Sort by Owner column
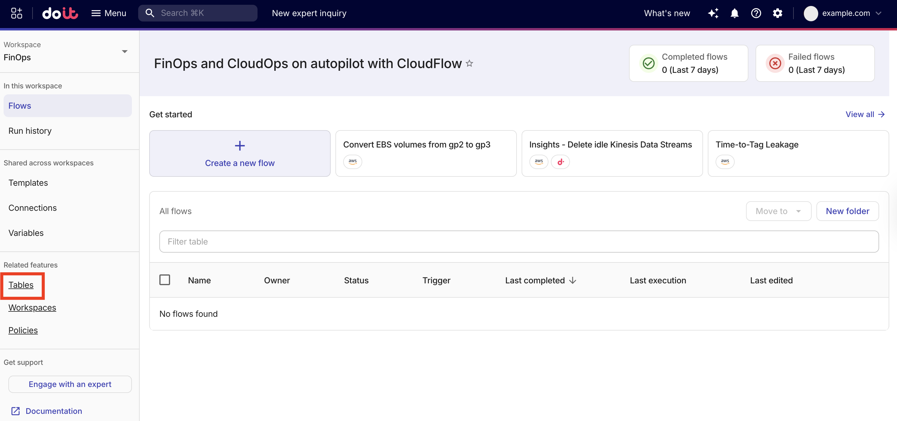Viewport: 897px width, 421px height. [277, 280]
